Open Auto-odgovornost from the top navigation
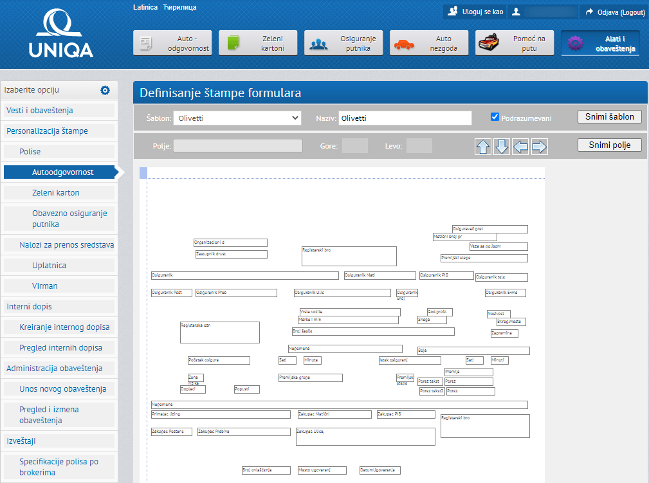 (172, 43)
